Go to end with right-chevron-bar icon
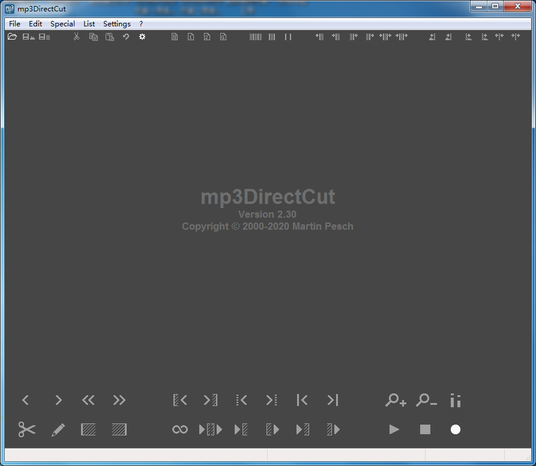This screenshot has width=536, height=466. pyautogui.click(x=333, y=400)
